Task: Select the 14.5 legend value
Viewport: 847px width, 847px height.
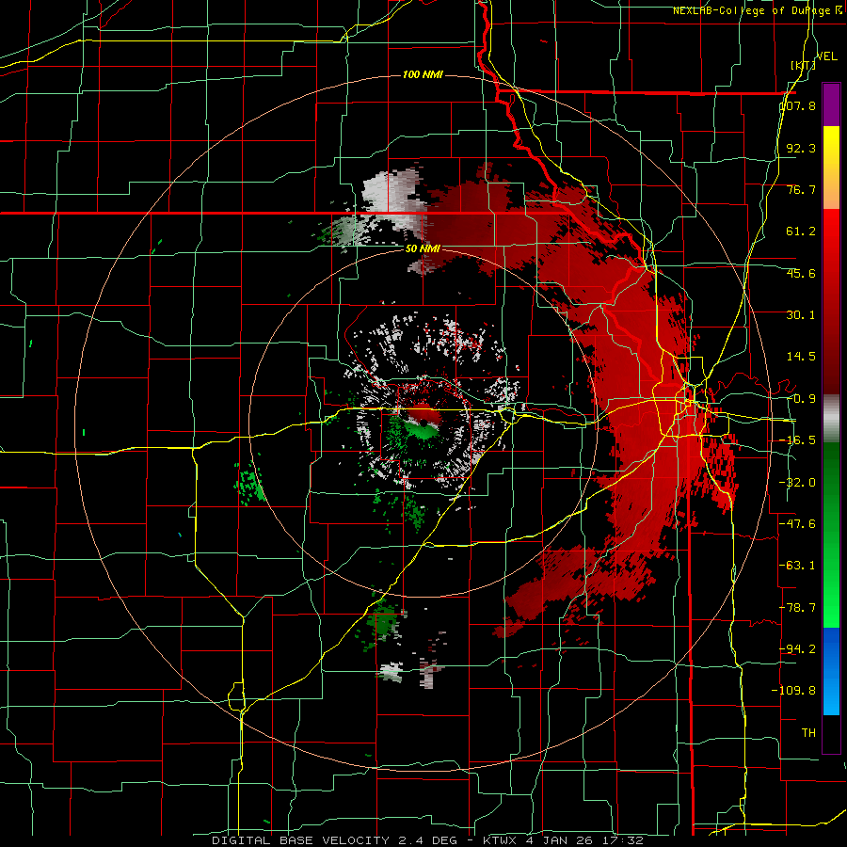Action: pyautogui.click(x=801, y=357)
